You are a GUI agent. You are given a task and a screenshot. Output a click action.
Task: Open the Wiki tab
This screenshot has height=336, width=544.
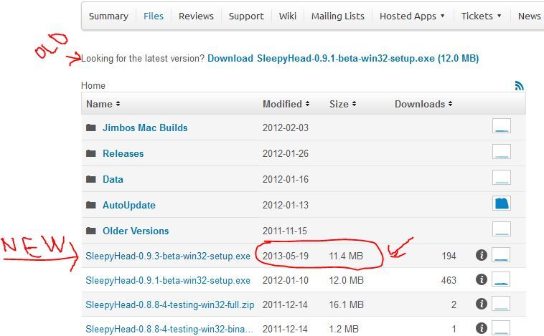click(x=288, y=16)
